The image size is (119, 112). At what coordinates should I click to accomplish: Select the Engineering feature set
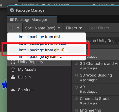95,110
